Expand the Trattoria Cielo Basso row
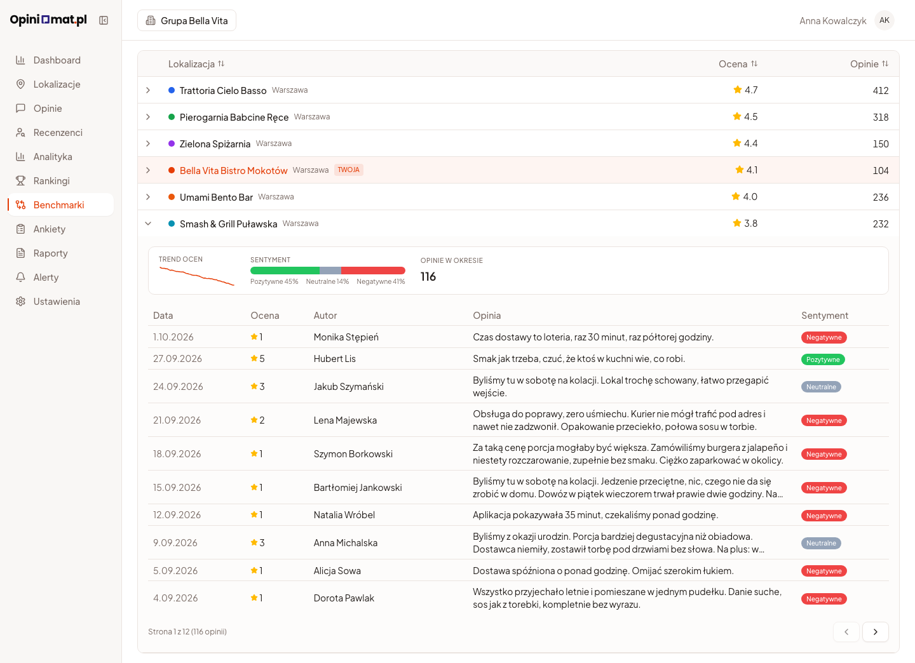This screenshot has width=915, height=663. click(148, 90)
